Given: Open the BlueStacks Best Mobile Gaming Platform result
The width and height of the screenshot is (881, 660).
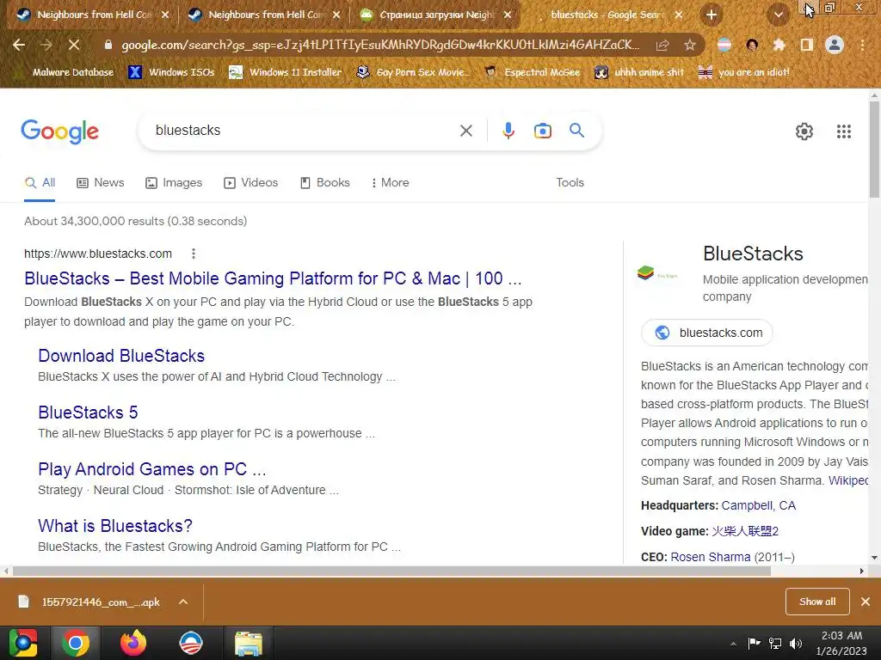Looking at the screenshot, I should [273, 278].
